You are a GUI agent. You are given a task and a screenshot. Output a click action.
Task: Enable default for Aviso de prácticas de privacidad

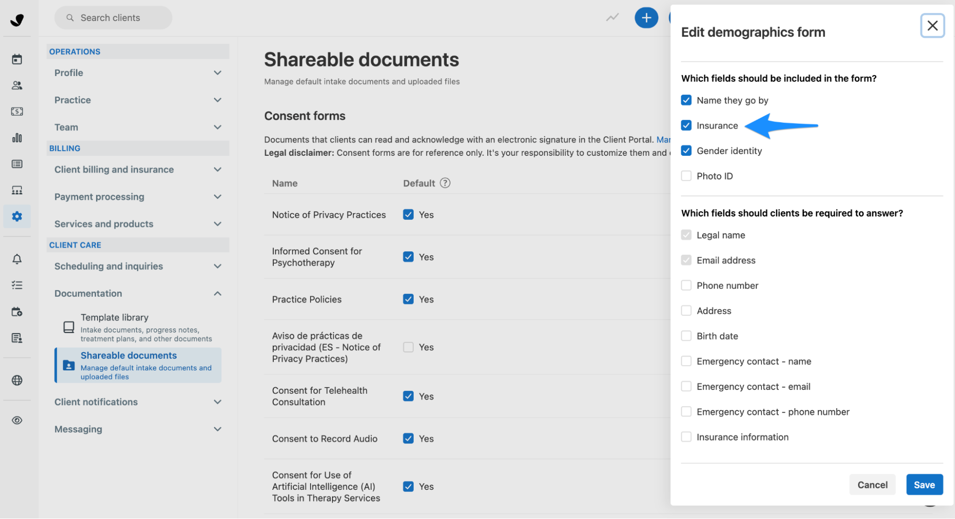[x=408, y=347]
